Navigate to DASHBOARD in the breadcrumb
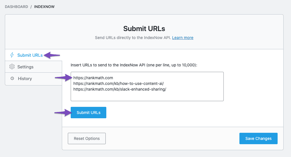The width and height of the screenshot is (291, 157). click(x=17, y=7)
